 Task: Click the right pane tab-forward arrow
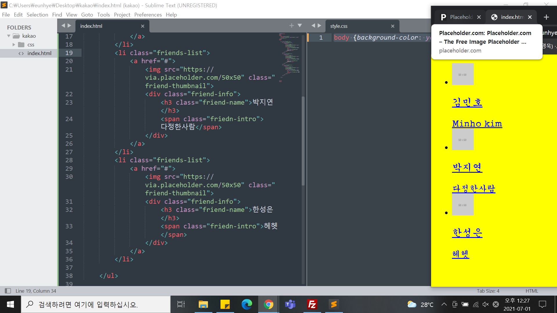pos(319,26)
